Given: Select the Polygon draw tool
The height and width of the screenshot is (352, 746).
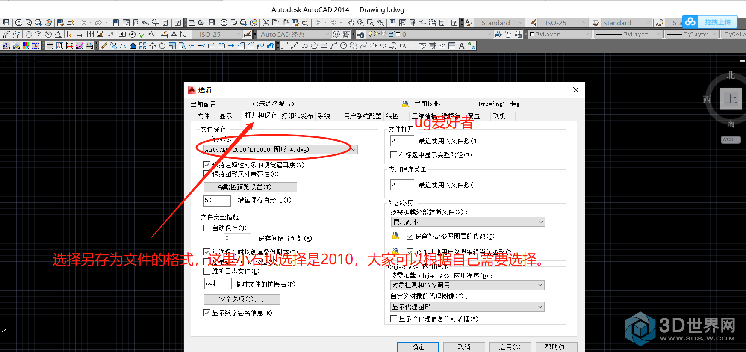Looking at the screenshot, I should pyautogui.click(x=314, y=46).
